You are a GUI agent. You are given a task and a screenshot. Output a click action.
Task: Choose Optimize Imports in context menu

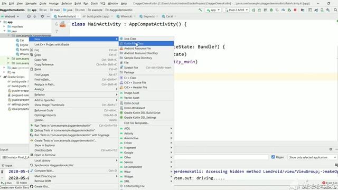point(74,115)
